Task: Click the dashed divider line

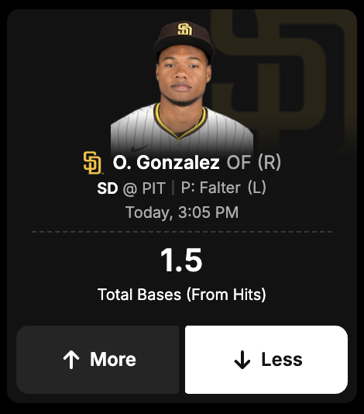Action: tap(182, 232)
